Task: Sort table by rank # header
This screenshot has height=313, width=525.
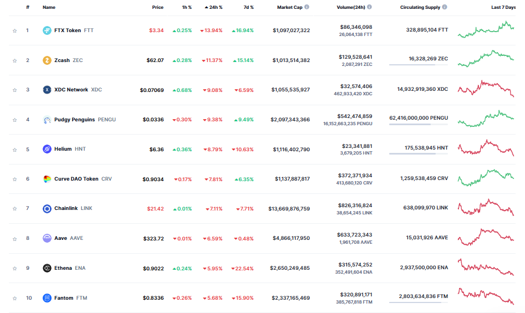Action: pos(28,7)
